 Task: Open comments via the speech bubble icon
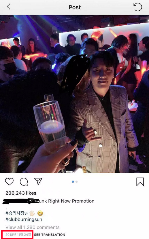(x=24, y=181)
